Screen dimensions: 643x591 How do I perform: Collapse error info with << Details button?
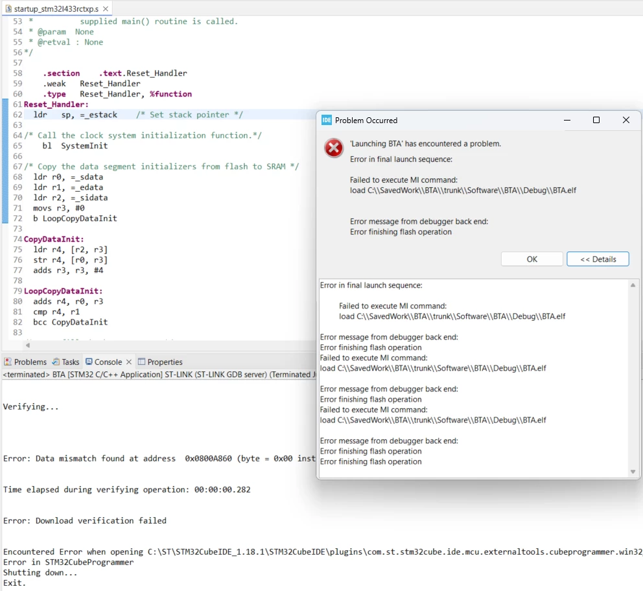tap(598, 259)
